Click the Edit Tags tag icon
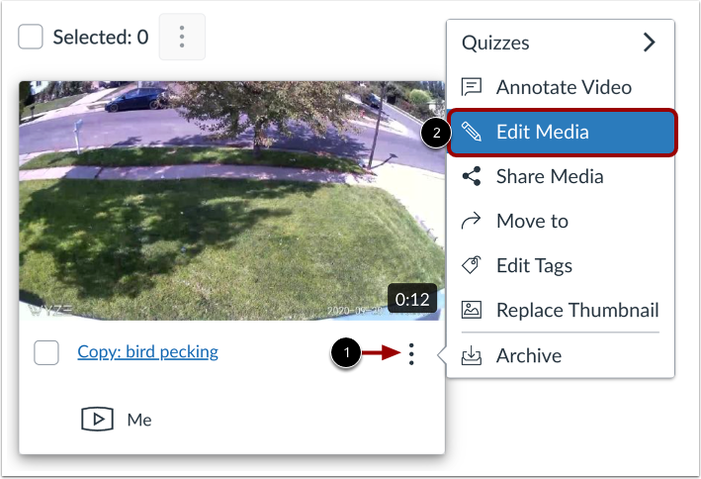Viewport: 701px width, 479px height. 472,265
